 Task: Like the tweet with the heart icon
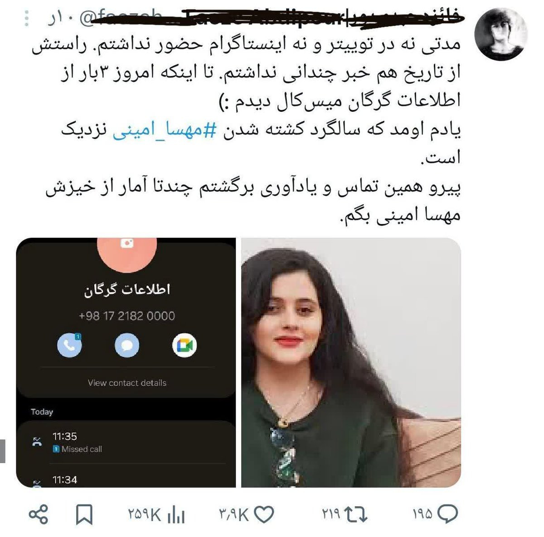(x=264, y=515)
